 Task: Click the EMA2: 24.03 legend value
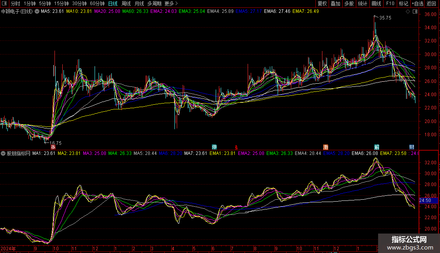(164, 12)
